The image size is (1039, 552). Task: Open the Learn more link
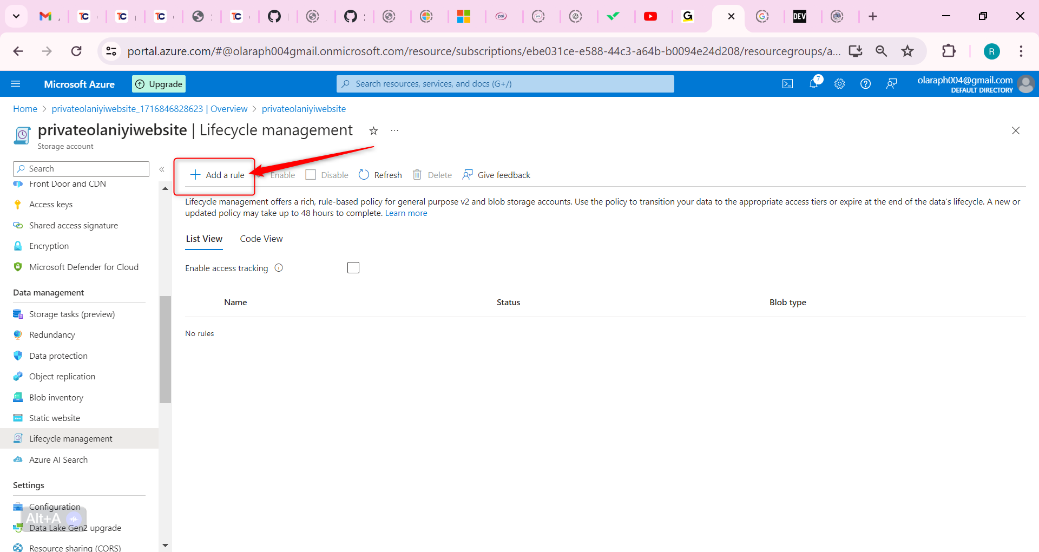tap(406, 213)
